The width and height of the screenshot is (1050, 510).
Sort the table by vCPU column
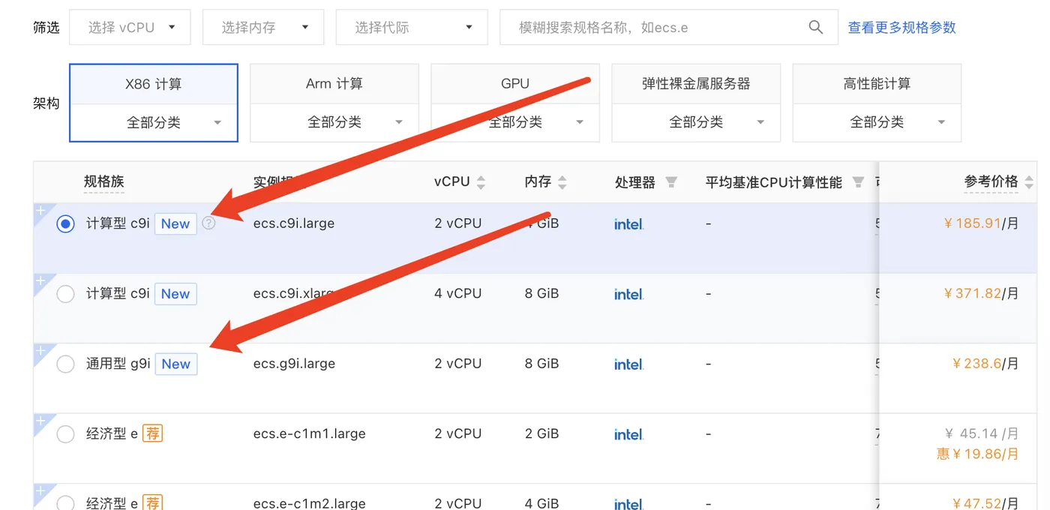481,181
